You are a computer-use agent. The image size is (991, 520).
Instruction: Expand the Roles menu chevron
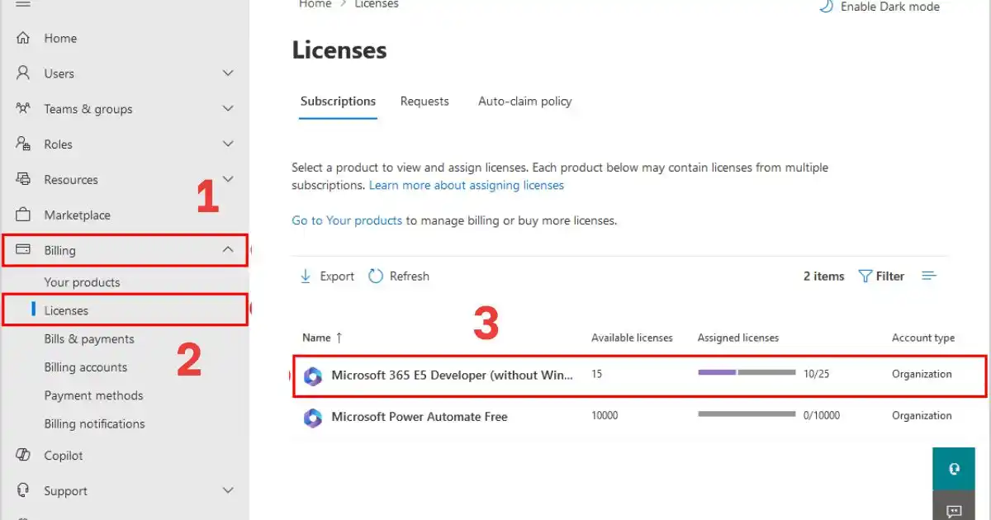[x=229, y=144]
